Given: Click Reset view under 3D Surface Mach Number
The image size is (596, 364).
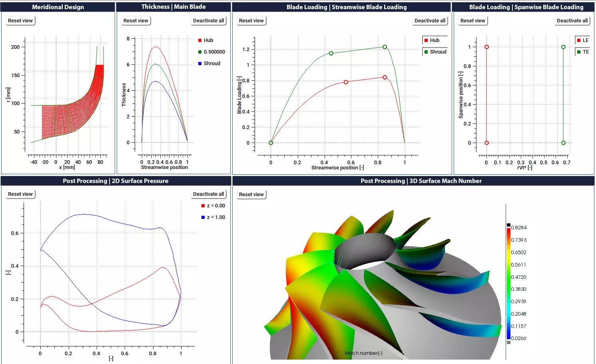Looking at the screenshot, I should pyautogui.click(x=251, y=194).
